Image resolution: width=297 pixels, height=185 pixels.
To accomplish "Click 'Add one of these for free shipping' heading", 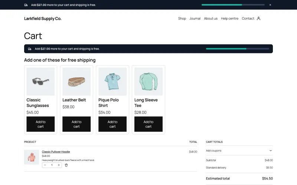I will tap(60, 60).
